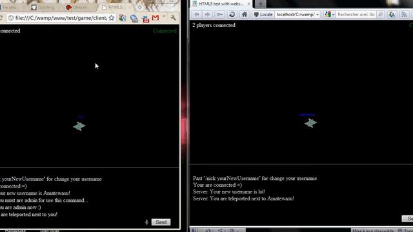Bookmark page with Chrome star icon
The height and width of the screenshot is (232, 413).
112,18
